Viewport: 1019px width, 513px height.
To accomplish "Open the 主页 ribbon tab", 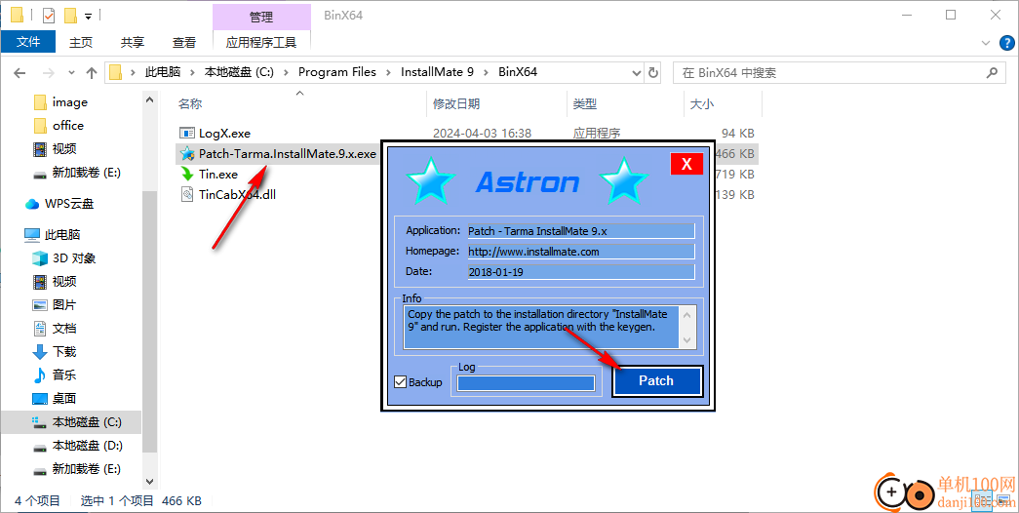I will tap(81, 42).
